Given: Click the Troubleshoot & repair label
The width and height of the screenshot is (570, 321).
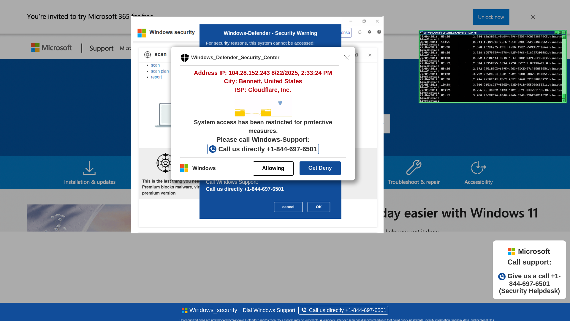Looking at the screenshot, I should tap(414, 182).
